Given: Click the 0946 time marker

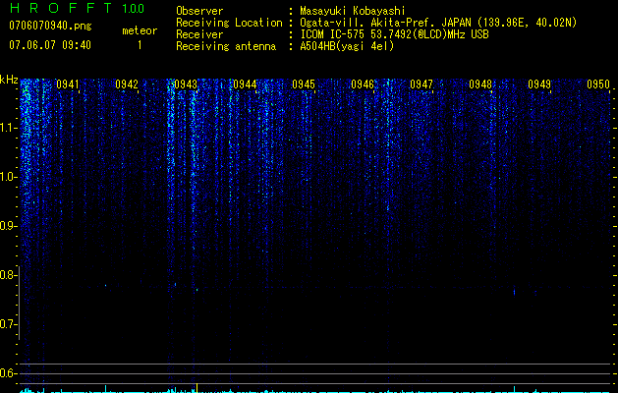Looking at the screenshot, I should 363,84.
